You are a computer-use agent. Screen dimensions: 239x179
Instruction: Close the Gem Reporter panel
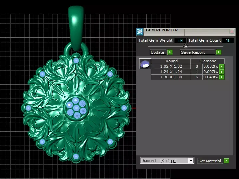[232, 32]
